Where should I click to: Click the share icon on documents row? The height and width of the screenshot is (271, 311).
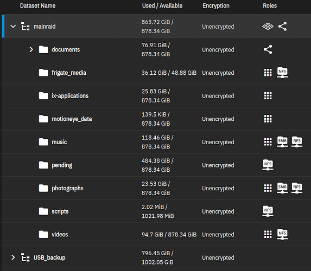pos(268,49)
